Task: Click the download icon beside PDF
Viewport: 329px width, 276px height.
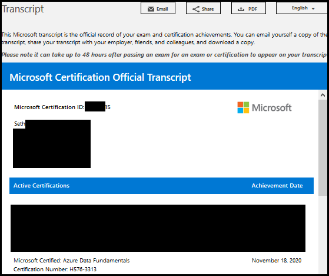Action: click(x=241, y=9)
